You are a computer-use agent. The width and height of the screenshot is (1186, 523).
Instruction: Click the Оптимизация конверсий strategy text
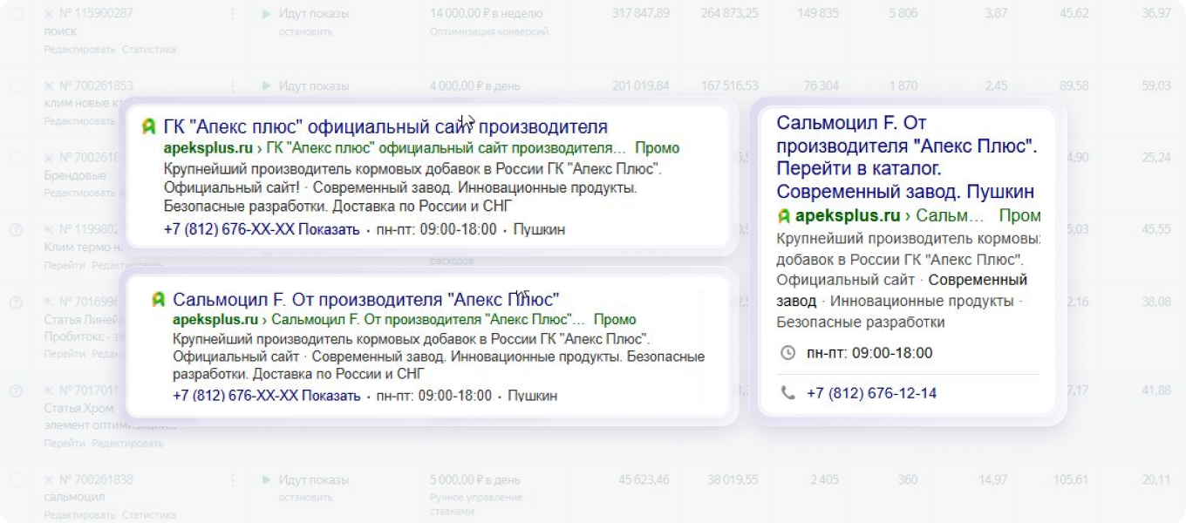pyautogui.click(x=488, y=32)
